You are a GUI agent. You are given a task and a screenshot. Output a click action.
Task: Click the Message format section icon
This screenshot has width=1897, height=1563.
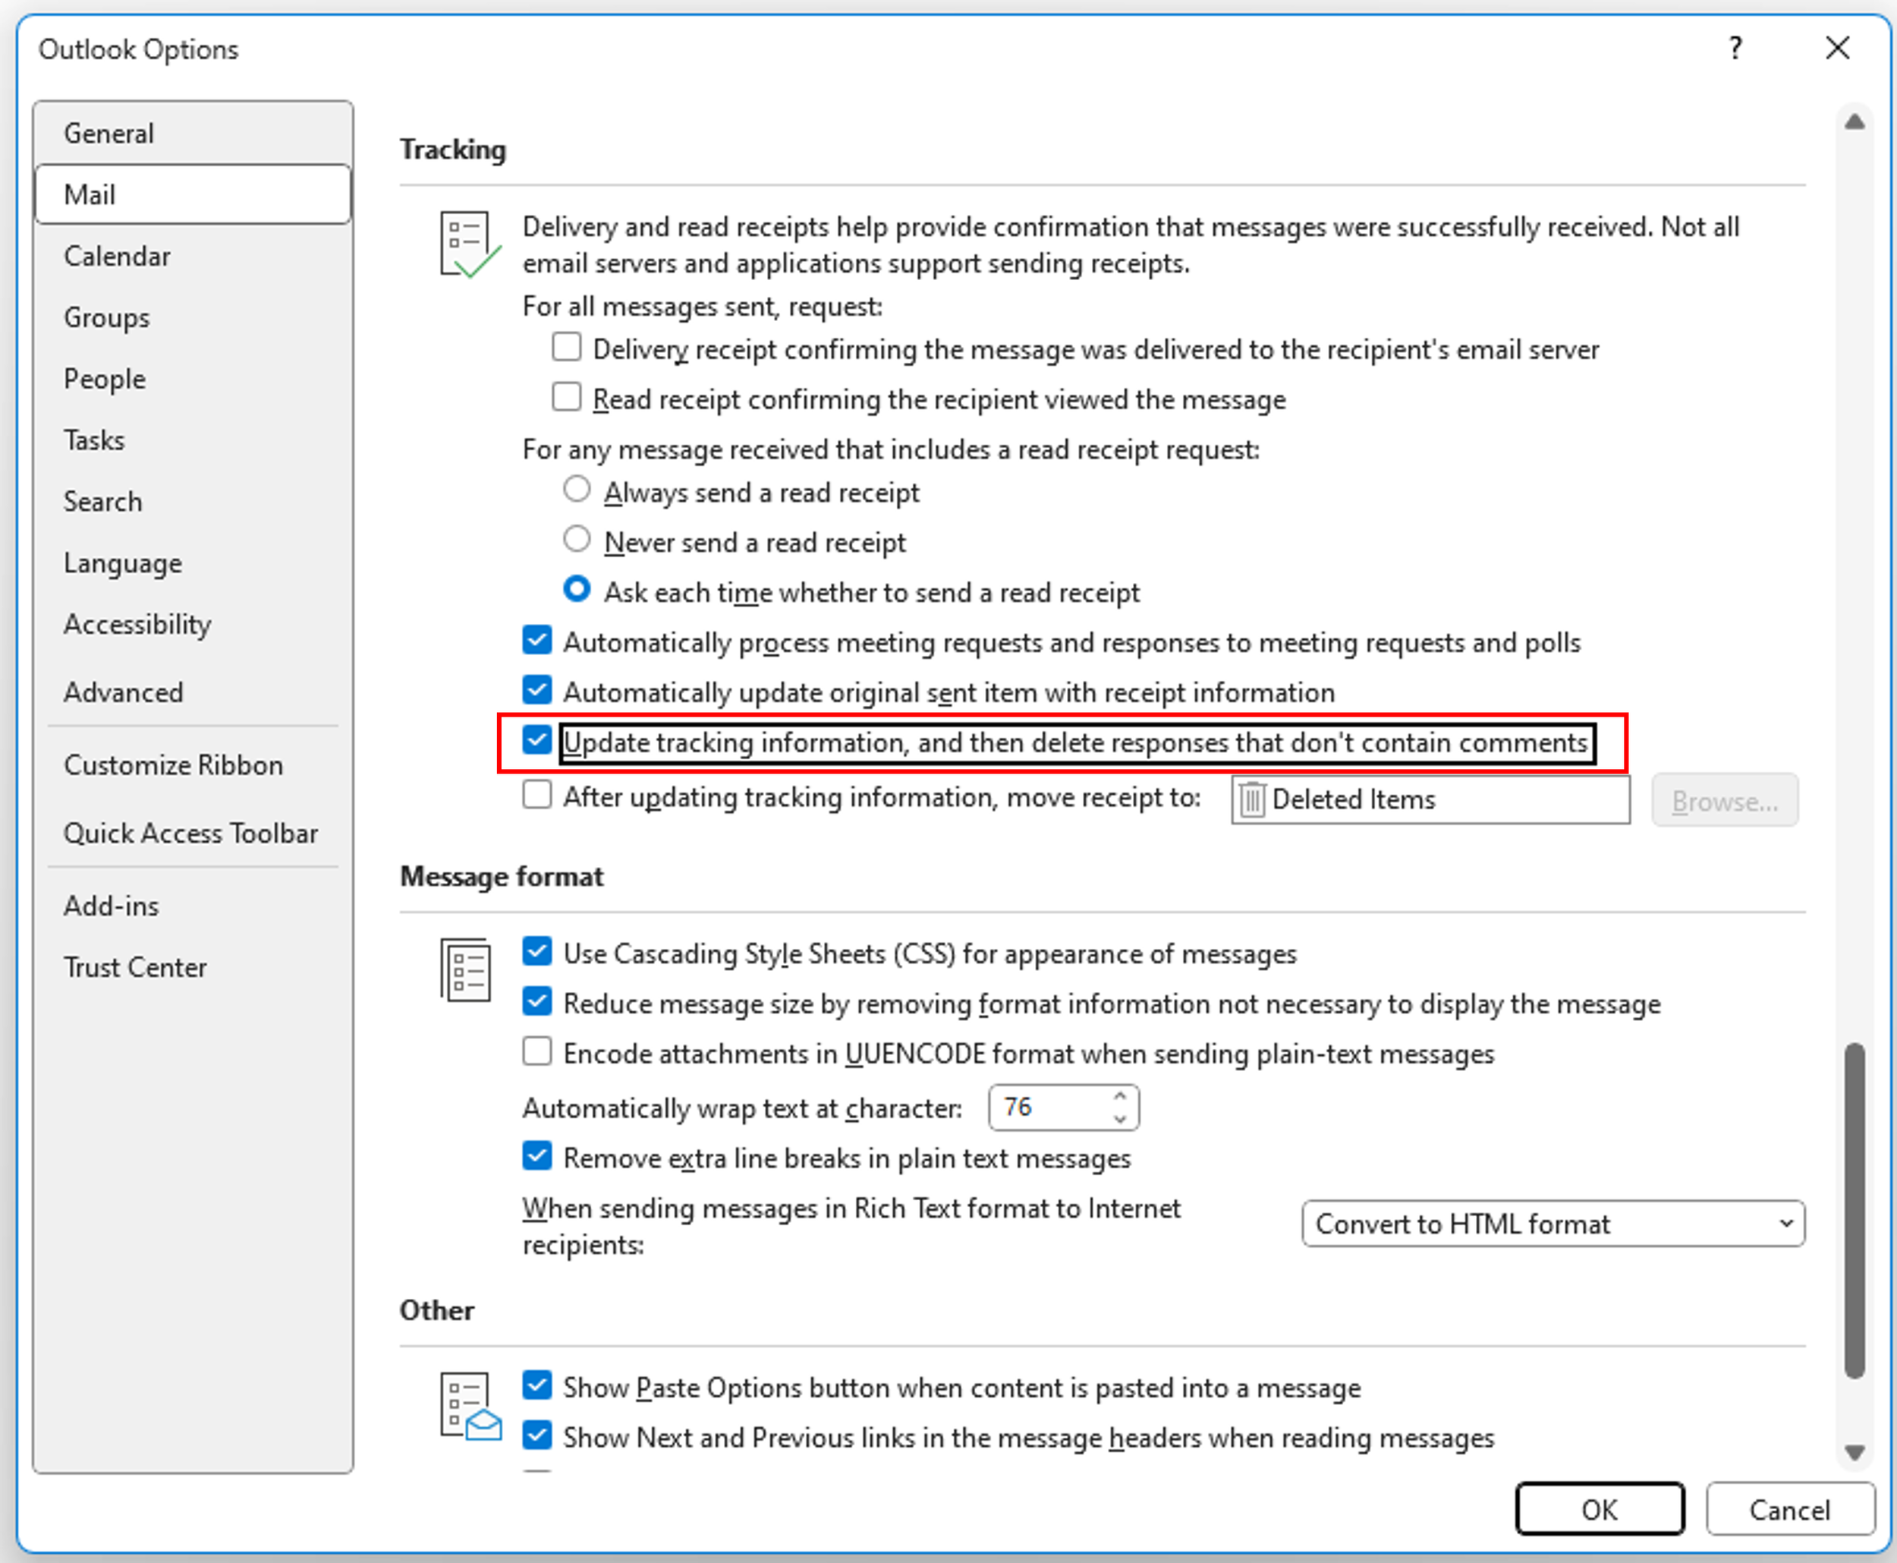(466, 969)
